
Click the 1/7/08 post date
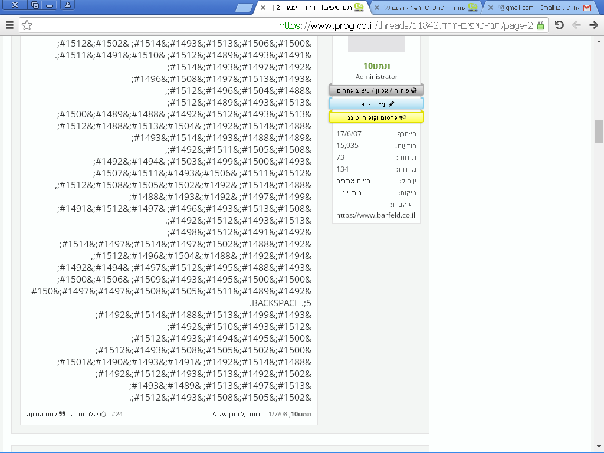[278, 415]
